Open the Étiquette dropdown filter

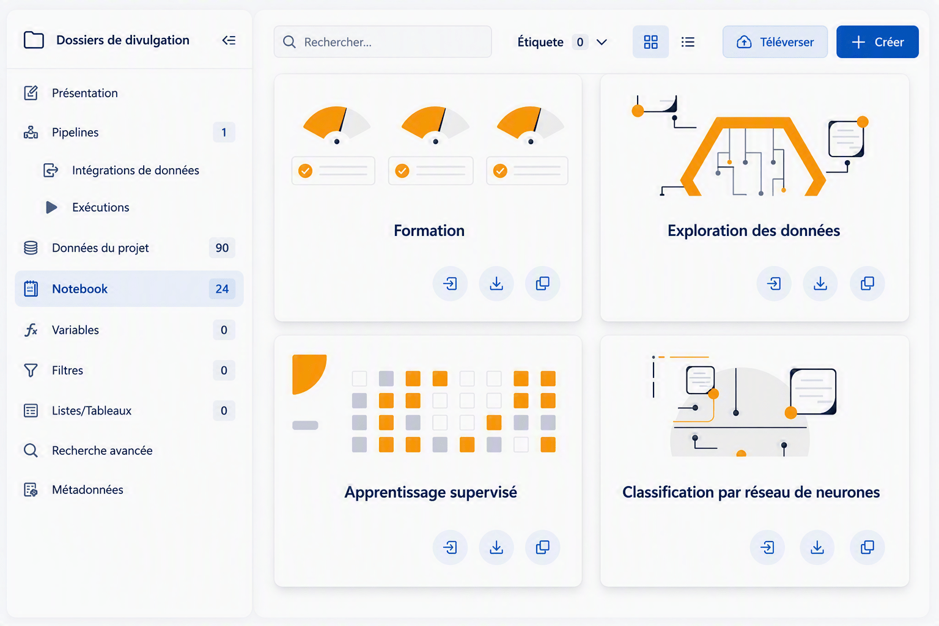[x=562, y=42]
